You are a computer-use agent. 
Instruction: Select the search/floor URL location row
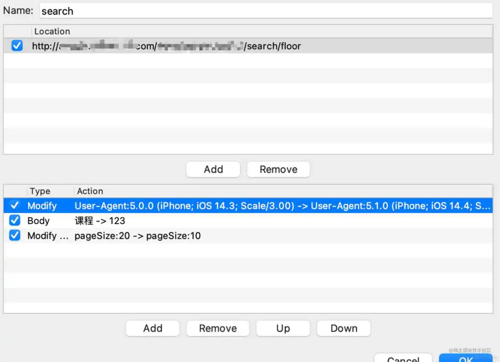253,46
